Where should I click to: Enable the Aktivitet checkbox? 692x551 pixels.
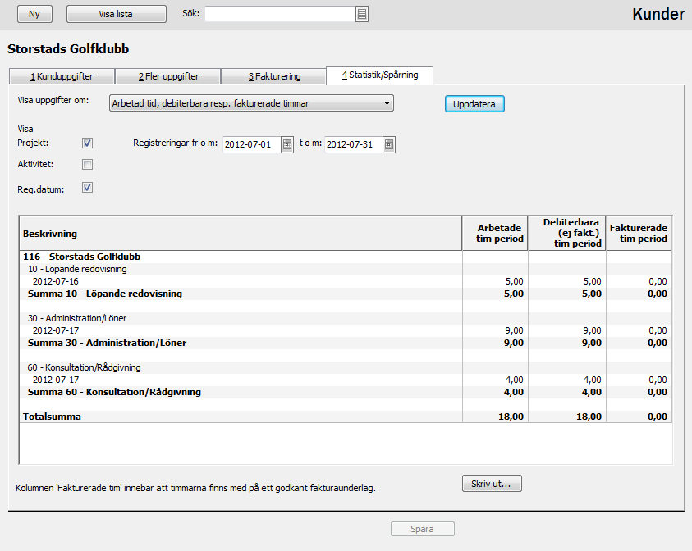(87, 165)
